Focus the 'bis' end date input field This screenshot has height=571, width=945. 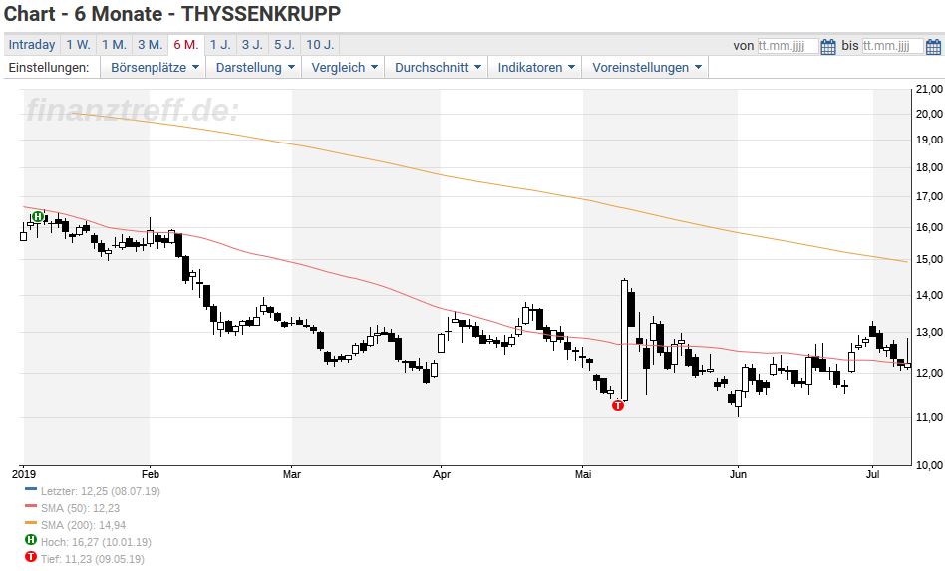point(892,46)
